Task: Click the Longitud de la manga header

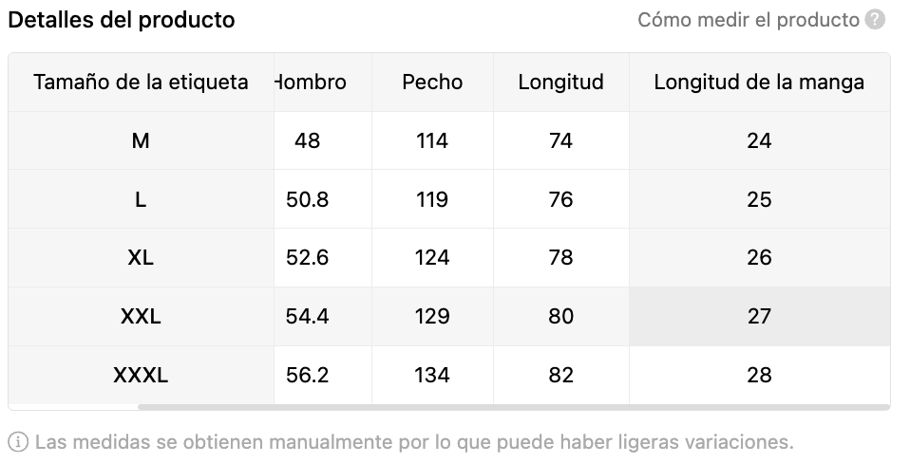Action: click(x=760, y=83)
